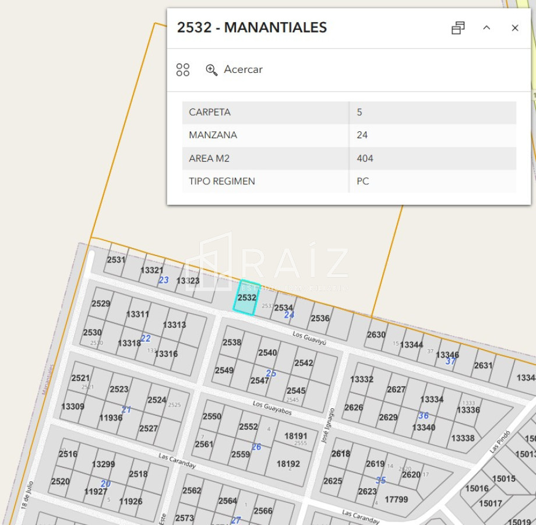Select parcel 13309 on the map
Screen dimensions: 536x525
pos(73,407)
